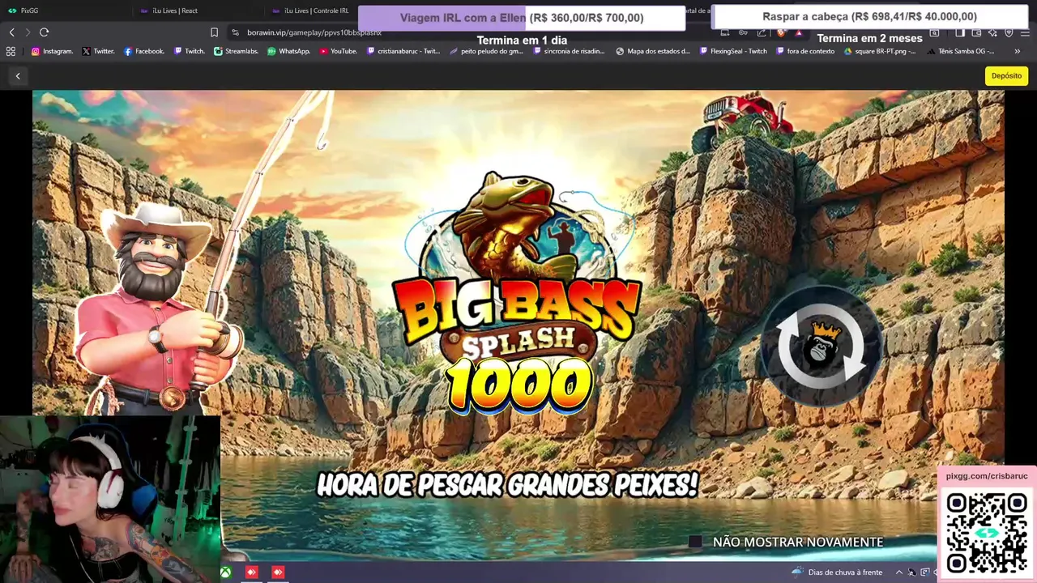This screenshot has height=583, width=1037.
Task: Expand the system tray hidden icons chevron
Action: pyautogui.click(x=898, y=572)
